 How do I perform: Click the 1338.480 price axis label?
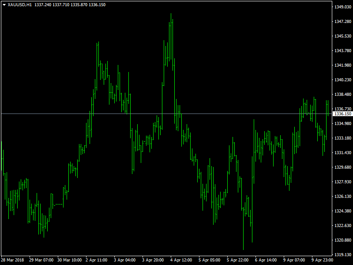click(343, 95)
